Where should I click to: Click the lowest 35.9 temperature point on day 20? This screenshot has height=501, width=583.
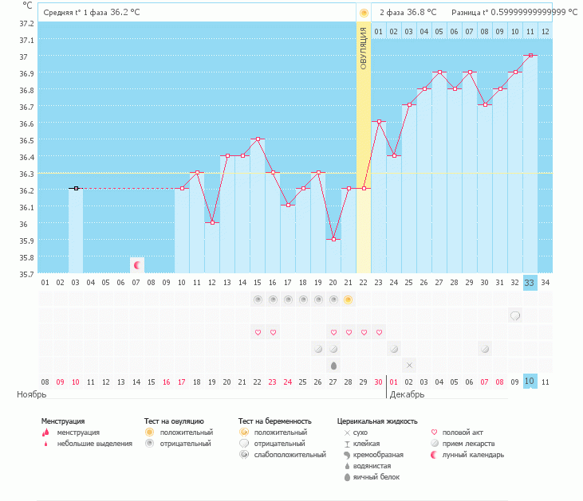[333, 239]
